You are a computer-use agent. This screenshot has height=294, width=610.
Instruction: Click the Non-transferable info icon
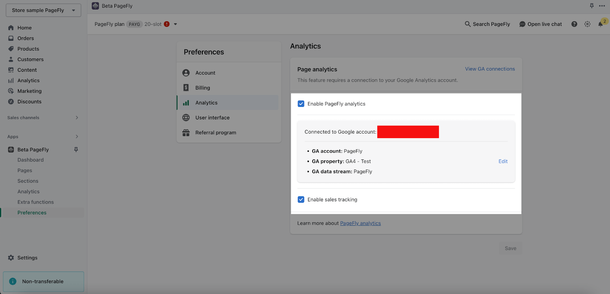tap(13, 281)
